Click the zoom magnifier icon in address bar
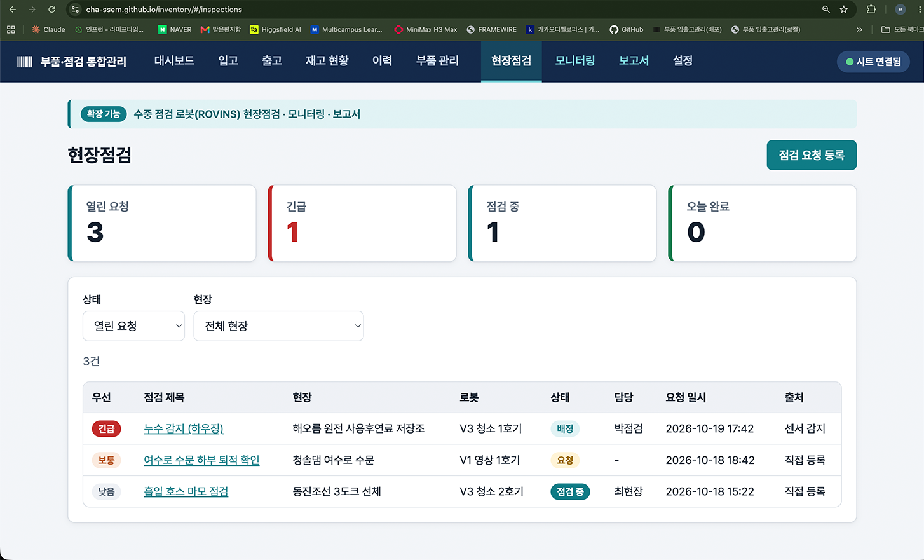Image resolution: width=924 pixels, height=560 pixels. tap(825, 10)
